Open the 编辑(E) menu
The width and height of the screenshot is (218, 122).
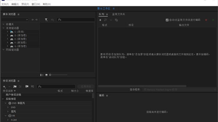[x=15, y=4]
